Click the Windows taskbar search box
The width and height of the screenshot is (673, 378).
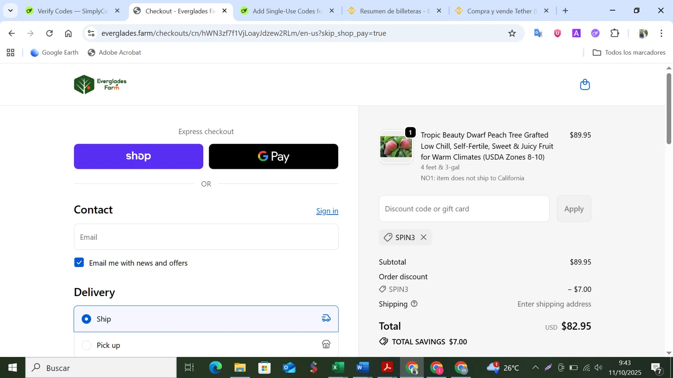(x=101, y=368)
